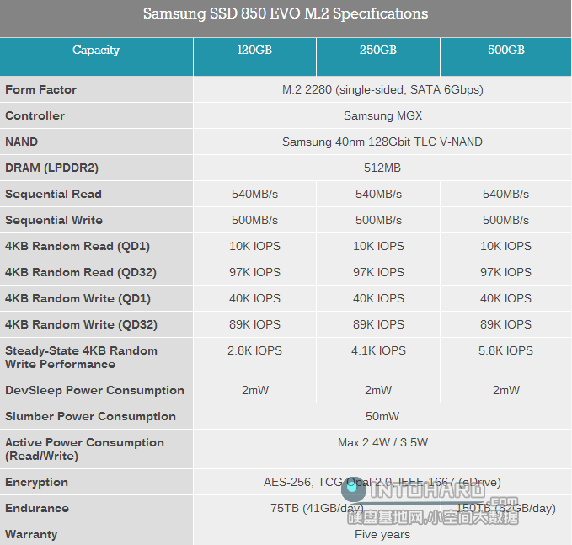Screen dimensions: 572x545
Task: Click the '2.8K IOPS' steady-state value
Action: [254, 350]
